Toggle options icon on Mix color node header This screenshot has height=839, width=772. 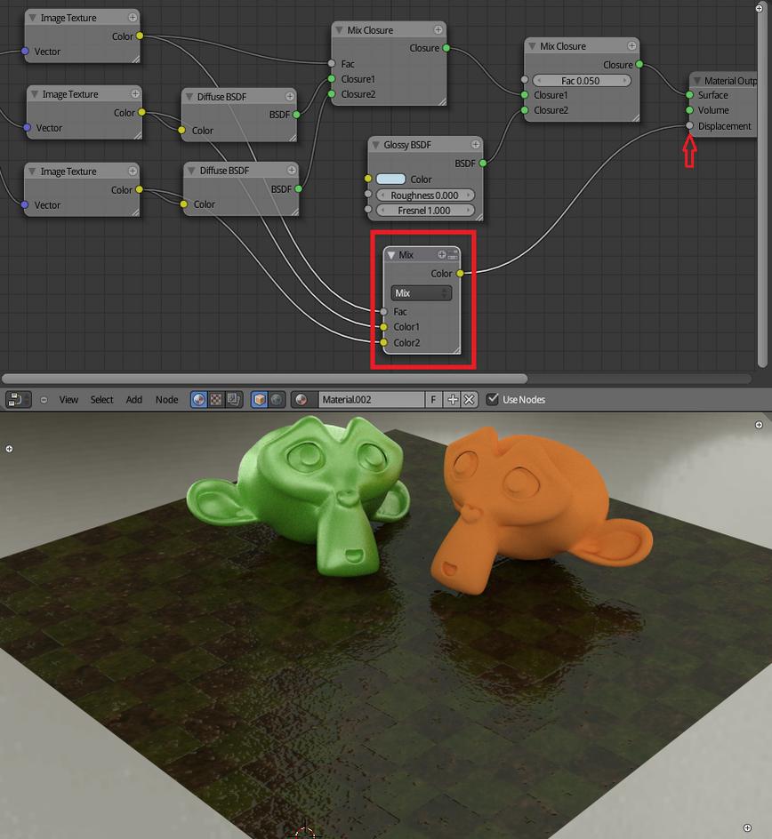click(x=453, y=255)
